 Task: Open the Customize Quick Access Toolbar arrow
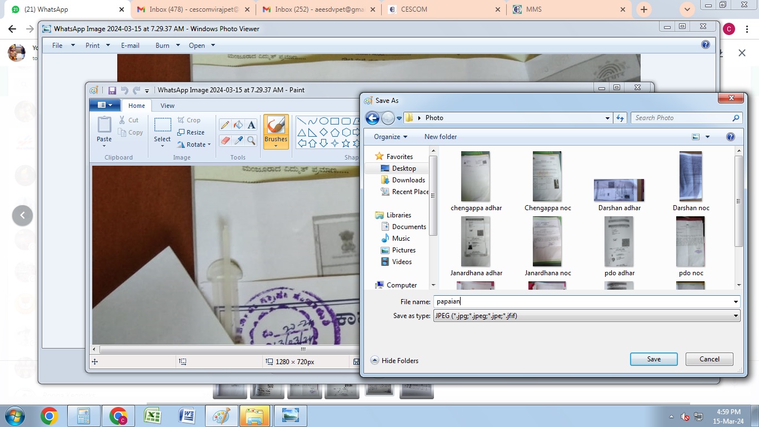point(147,91)
